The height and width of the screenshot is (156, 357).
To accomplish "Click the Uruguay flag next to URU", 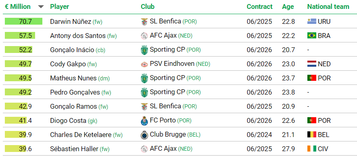I will coord(312,22).
